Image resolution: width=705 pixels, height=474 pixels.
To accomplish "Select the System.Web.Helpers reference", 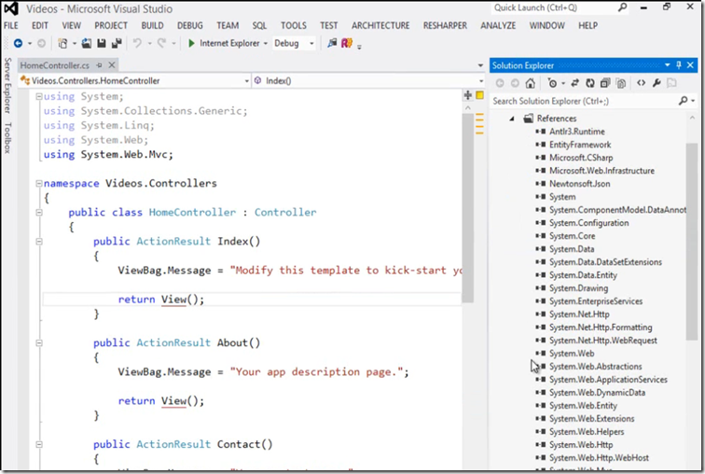I will coord(587,432).
